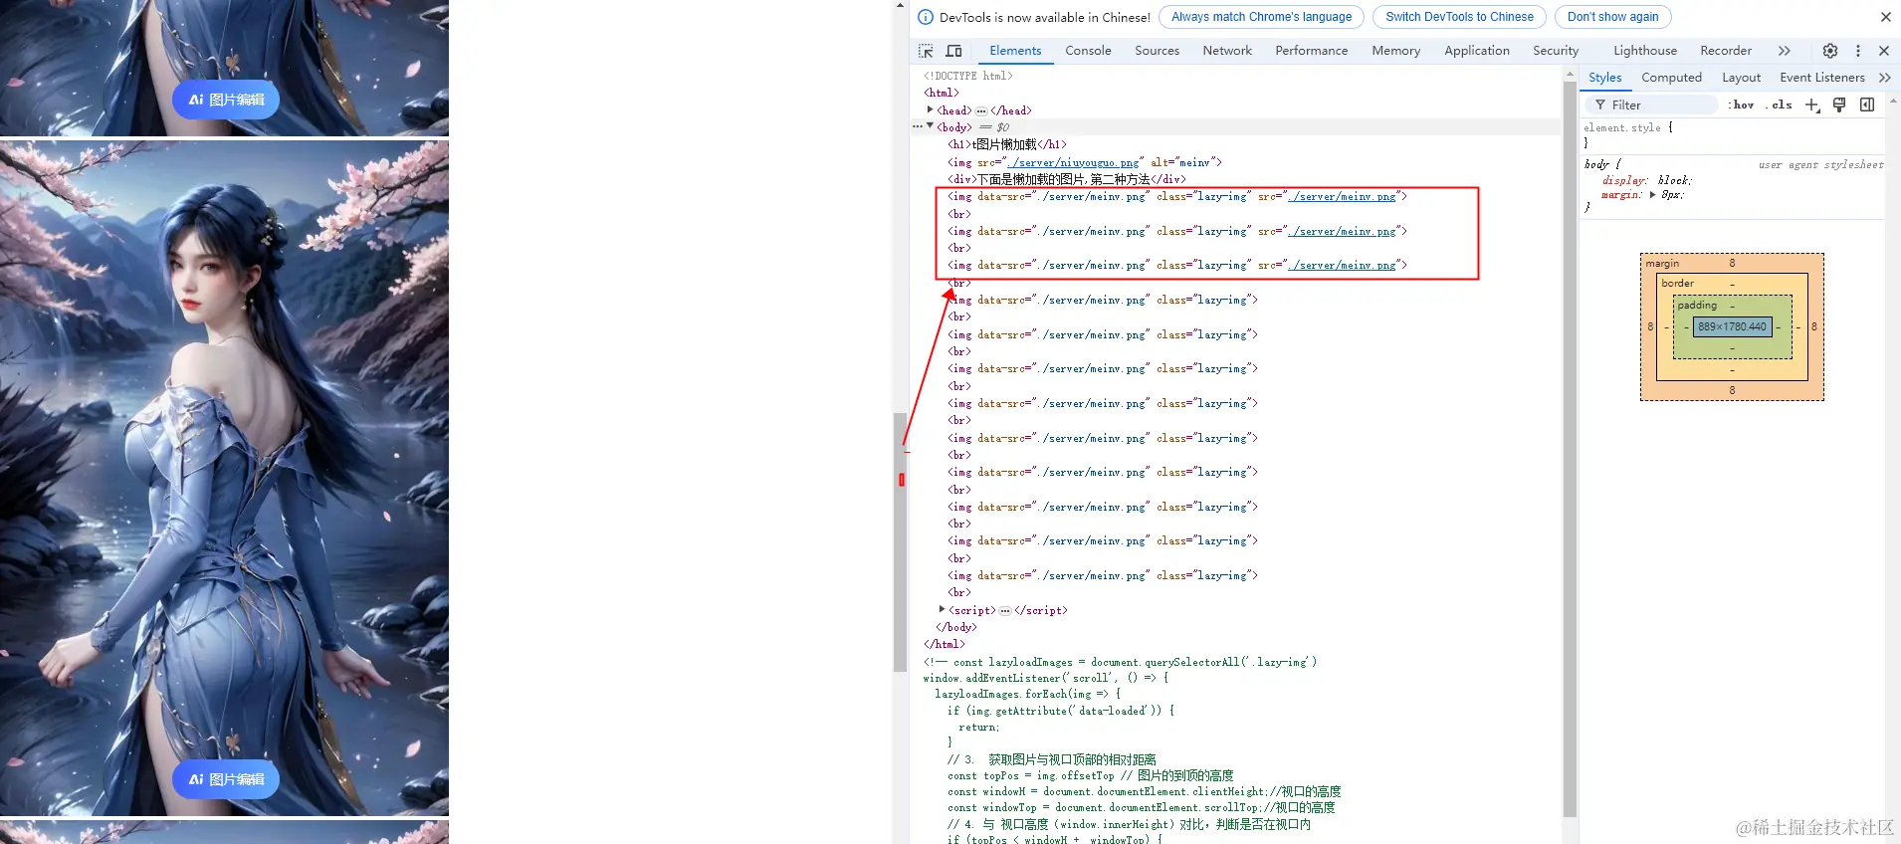Follow the ./server/niuyouguo.png source link
1901x844 pixels.
click(1073, 162)
